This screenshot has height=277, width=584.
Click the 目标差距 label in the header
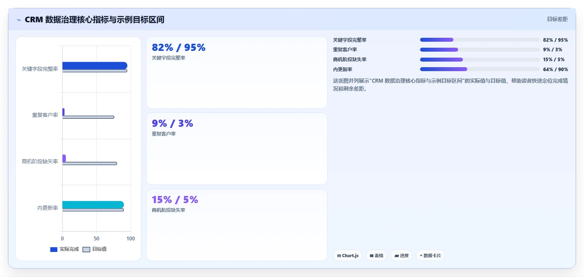click(x=557, y=19)
